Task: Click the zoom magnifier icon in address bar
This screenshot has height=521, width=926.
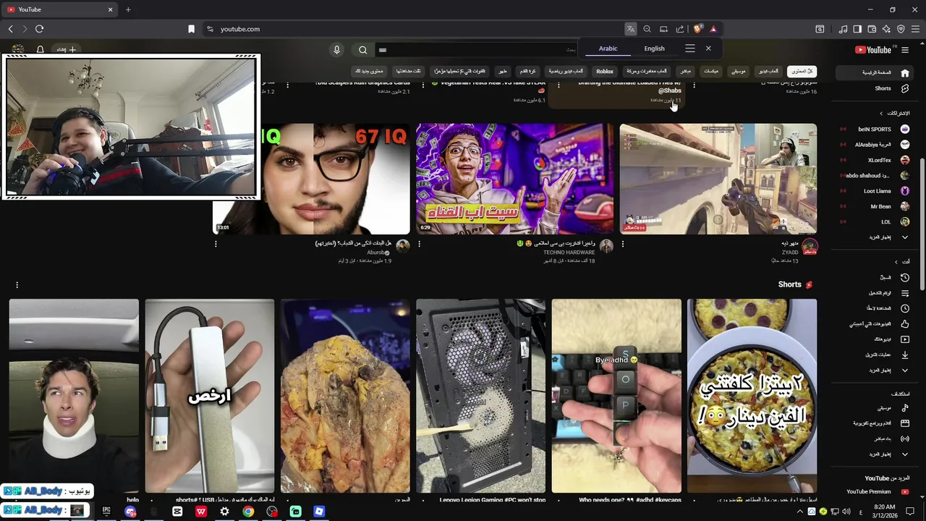Action: click(647, 29)
